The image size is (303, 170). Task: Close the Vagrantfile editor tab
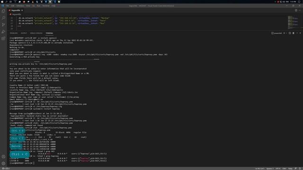[x=22, y=10]
